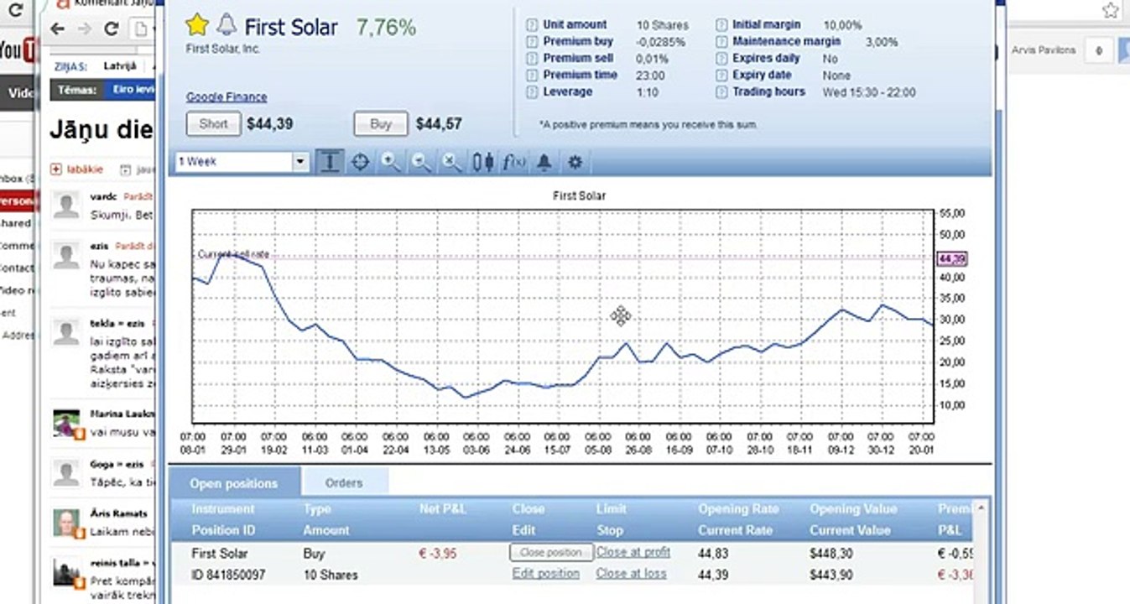Click the Trading hours value Wed 15:30 - 22:00
The image size is (1130, 604).
pyautogui.click(x=869, y=92)
